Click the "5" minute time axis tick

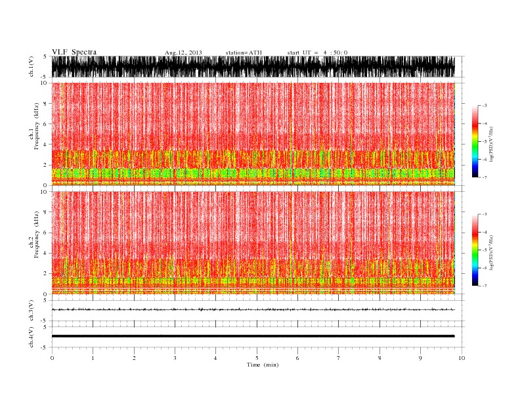[257, 358]
